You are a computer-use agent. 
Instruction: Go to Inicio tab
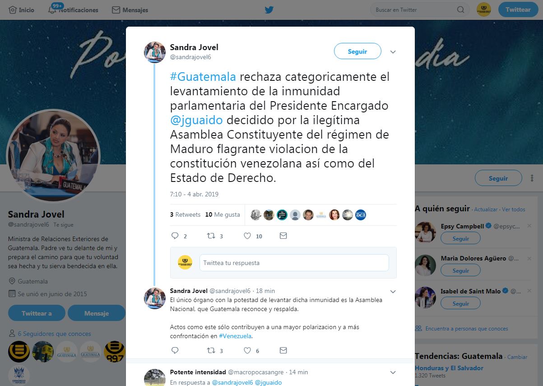pyautogui.click(x=21, y=9)
